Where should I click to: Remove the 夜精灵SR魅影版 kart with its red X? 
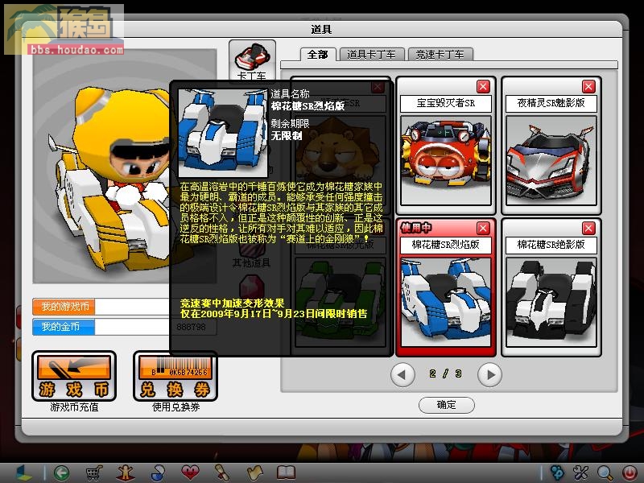point(588,87)
